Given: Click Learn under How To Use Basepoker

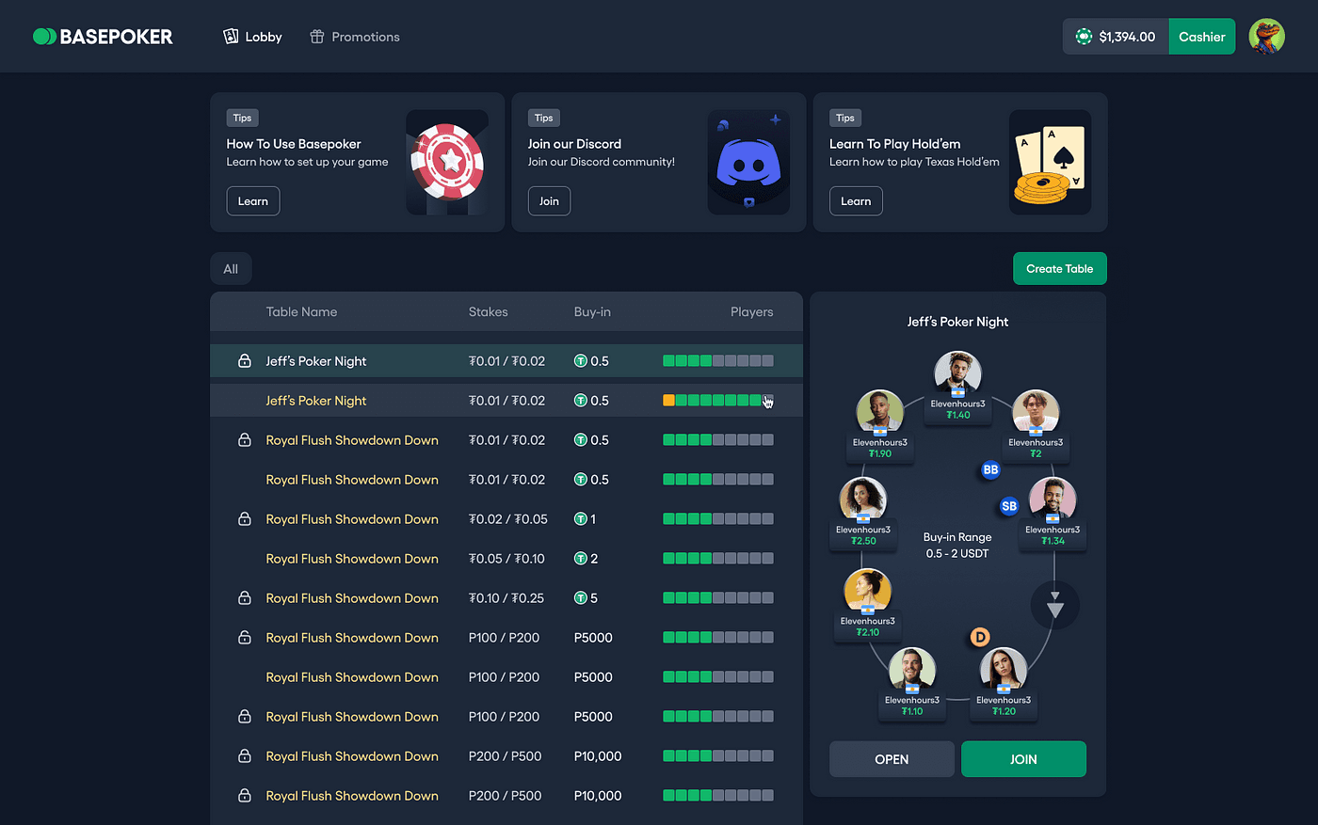Looking at the screenshot, I should (x=253, y=201).
